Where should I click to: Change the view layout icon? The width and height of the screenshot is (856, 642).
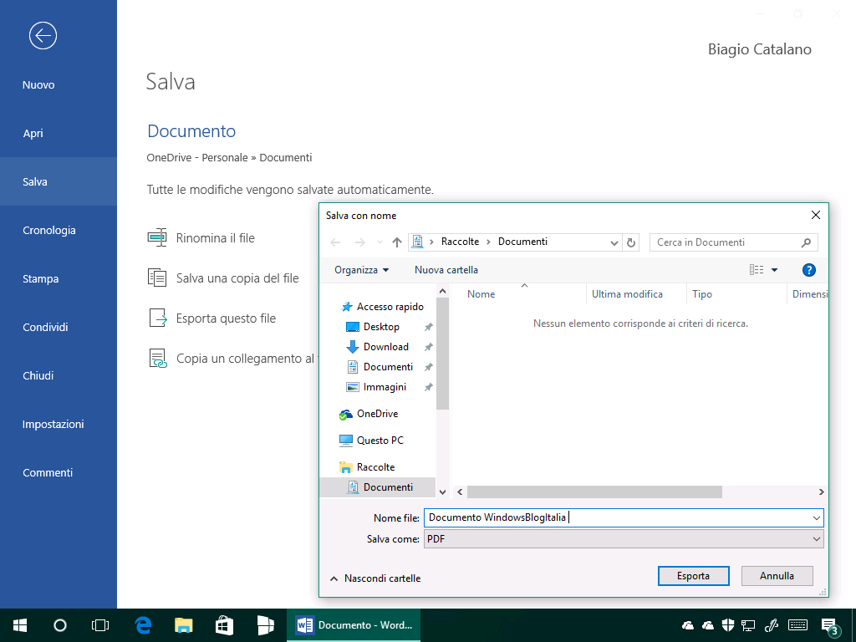click(x=757, y=270)
